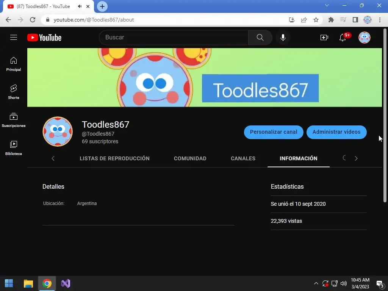The image size is (388, 291).
Task: Switch to COMUNIDAD tab
Action: click(190, 158)
